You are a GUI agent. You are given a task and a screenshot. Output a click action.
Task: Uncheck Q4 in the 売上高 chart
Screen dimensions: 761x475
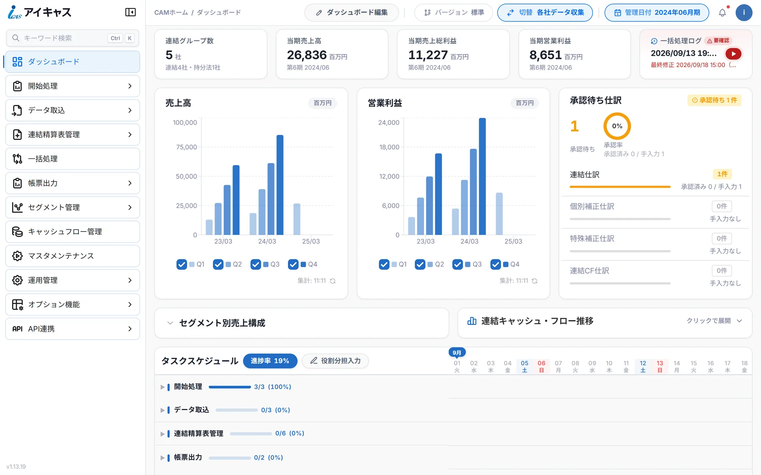click(x=293, y=264)
